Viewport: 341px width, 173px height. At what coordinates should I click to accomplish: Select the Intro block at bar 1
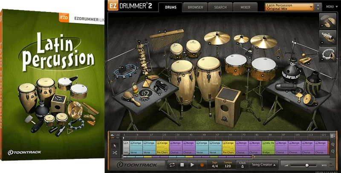tap(126, 147)
